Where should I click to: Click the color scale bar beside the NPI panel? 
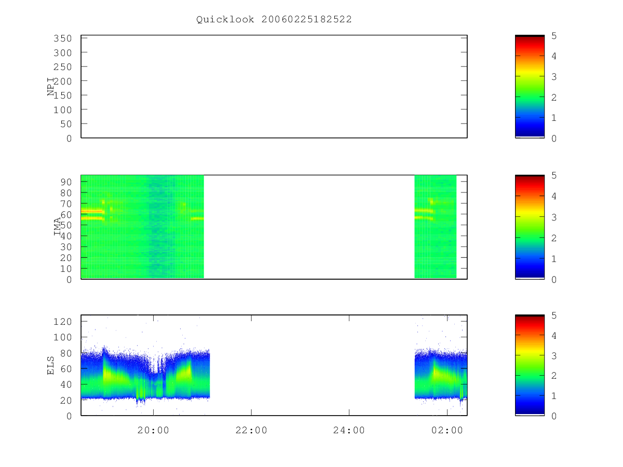(x=530, y=86)
